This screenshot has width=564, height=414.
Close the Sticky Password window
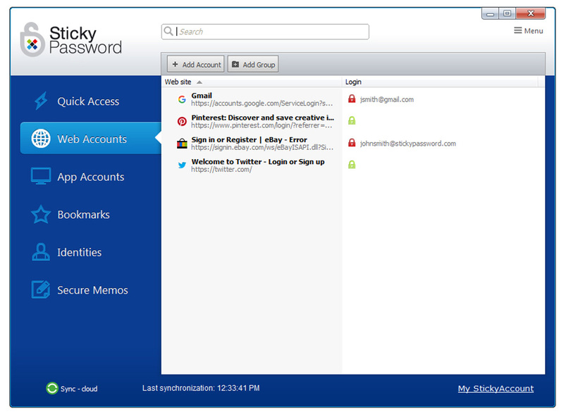[x=531, y=13]
